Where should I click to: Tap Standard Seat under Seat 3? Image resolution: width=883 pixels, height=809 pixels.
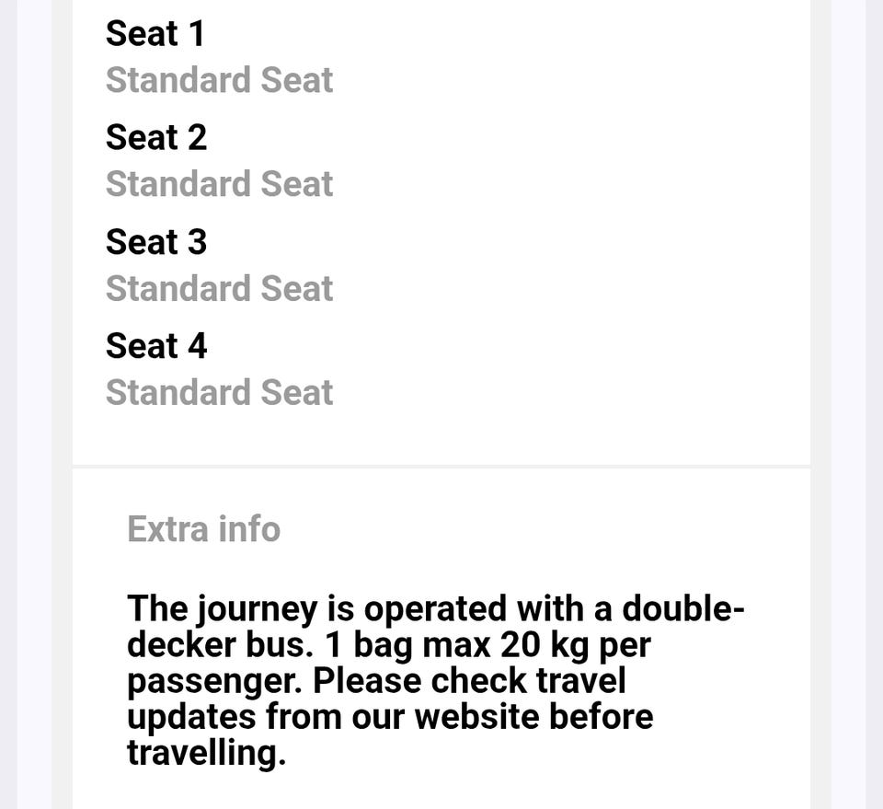pos(219,289)
